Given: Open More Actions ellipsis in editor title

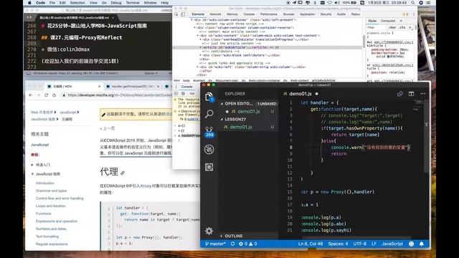Looking at the screenshot, I should pyautogui.click(x=422, y=94).
